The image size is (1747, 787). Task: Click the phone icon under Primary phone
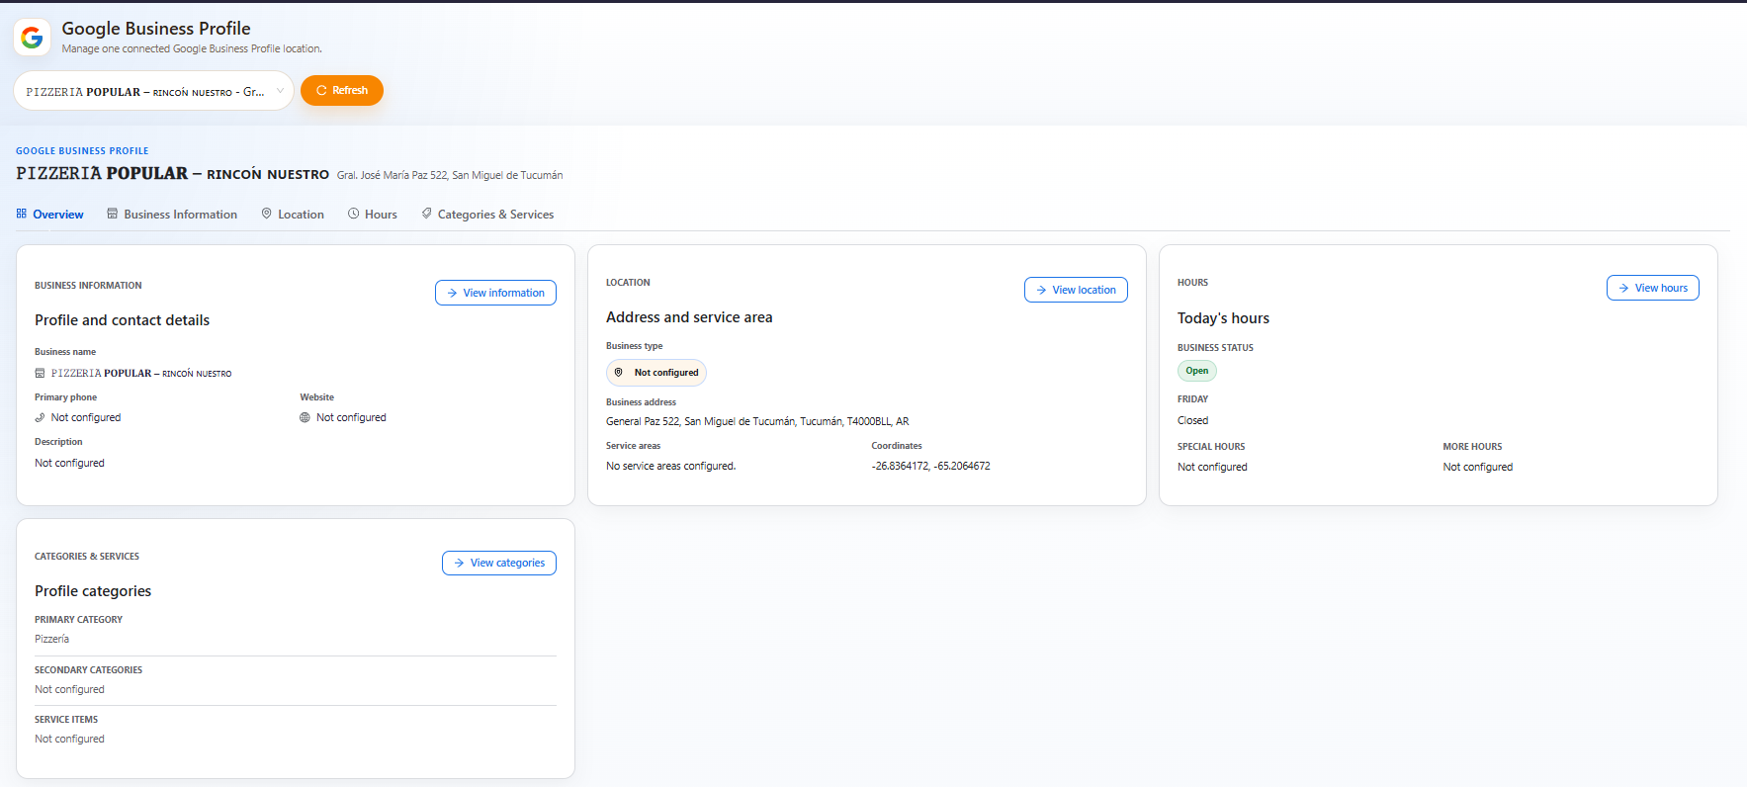(x=41, y=418)
